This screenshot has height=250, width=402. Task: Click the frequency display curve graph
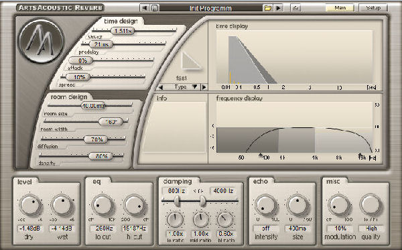pyautogui.click(x=294, y=127)
